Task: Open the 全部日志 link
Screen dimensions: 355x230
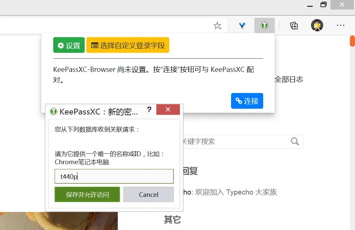Action: (x=289, y=80)
